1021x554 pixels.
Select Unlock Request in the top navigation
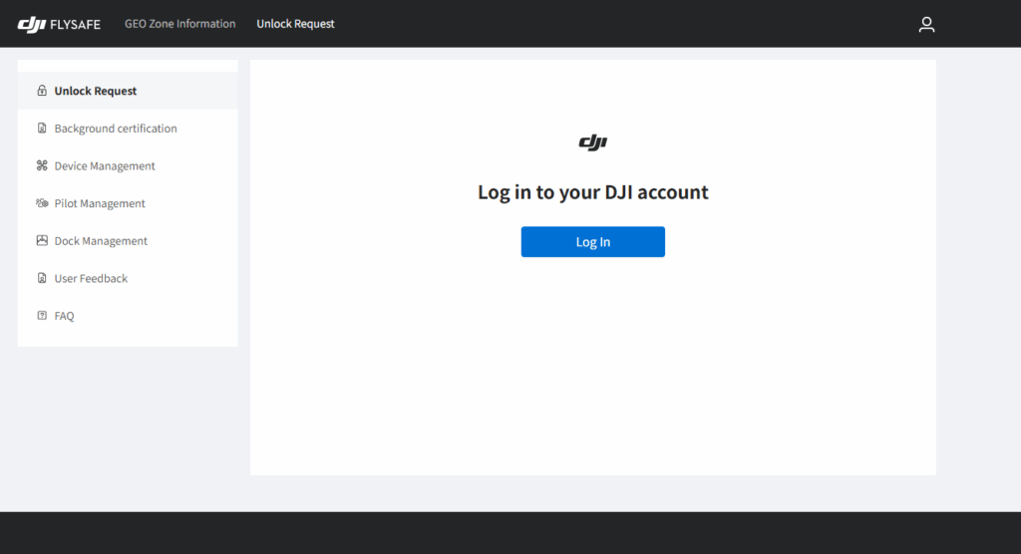(295, 24)
